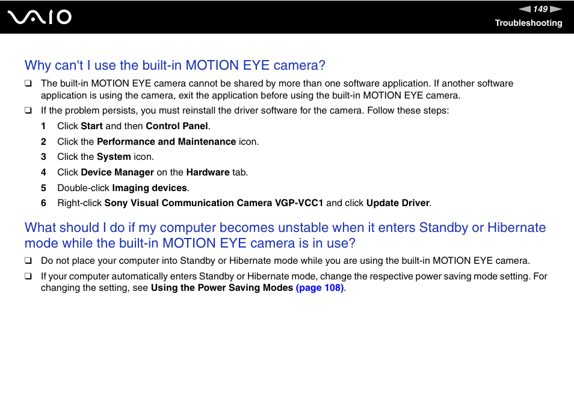Image resolution: width=574 pixels, height=405 pixels.
Task: Open the page 108 link
Action: pyautogui.click(x=319, y=288)
